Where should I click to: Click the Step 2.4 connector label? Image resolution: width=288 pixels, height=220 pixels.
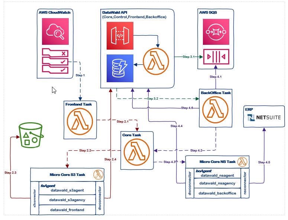[110, 159]
